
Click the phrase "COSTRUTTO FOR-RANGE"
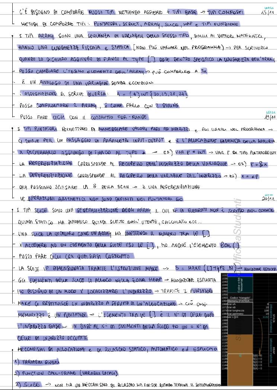pyautogui.click(x=119, y=117)
